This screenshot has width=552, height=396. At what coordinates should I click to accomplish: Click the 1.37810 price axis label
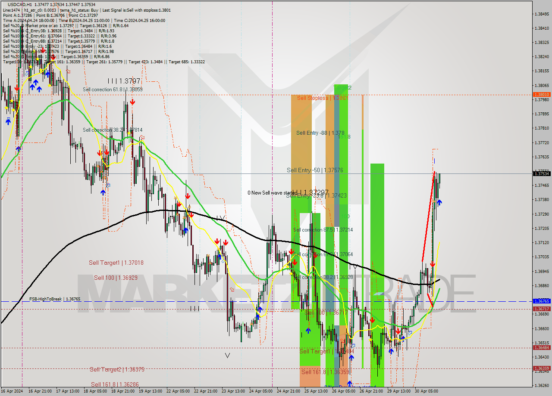click(x=542, y=128)
